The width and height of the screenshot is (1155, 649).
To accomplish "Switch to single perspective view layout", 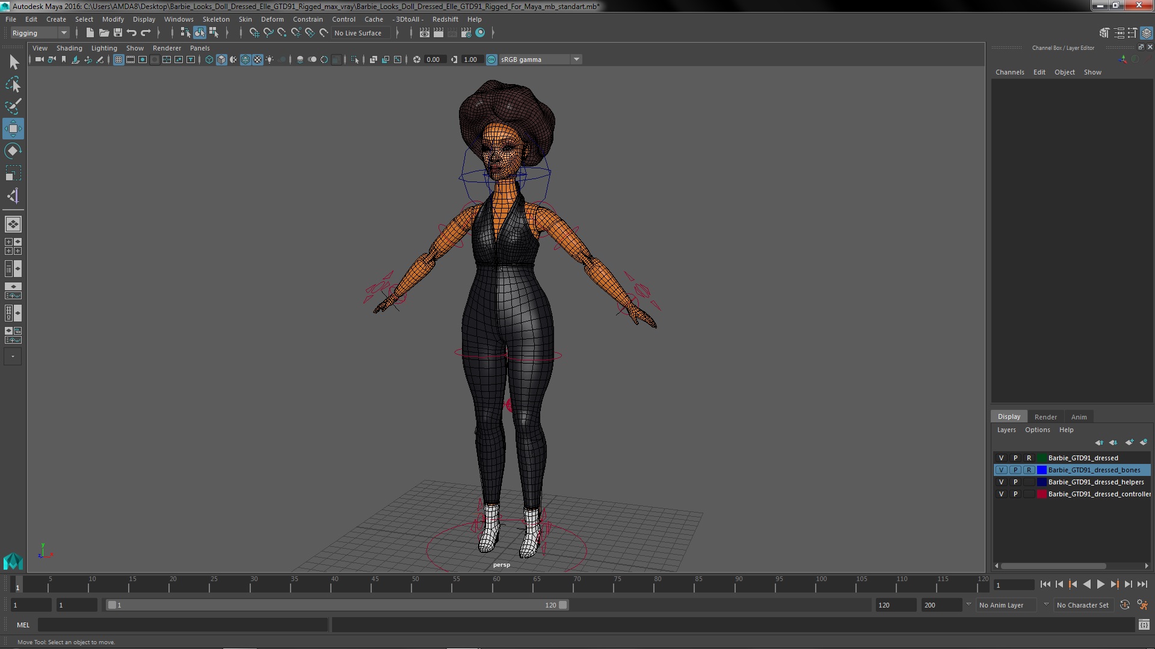I will (x=13, y=224).
